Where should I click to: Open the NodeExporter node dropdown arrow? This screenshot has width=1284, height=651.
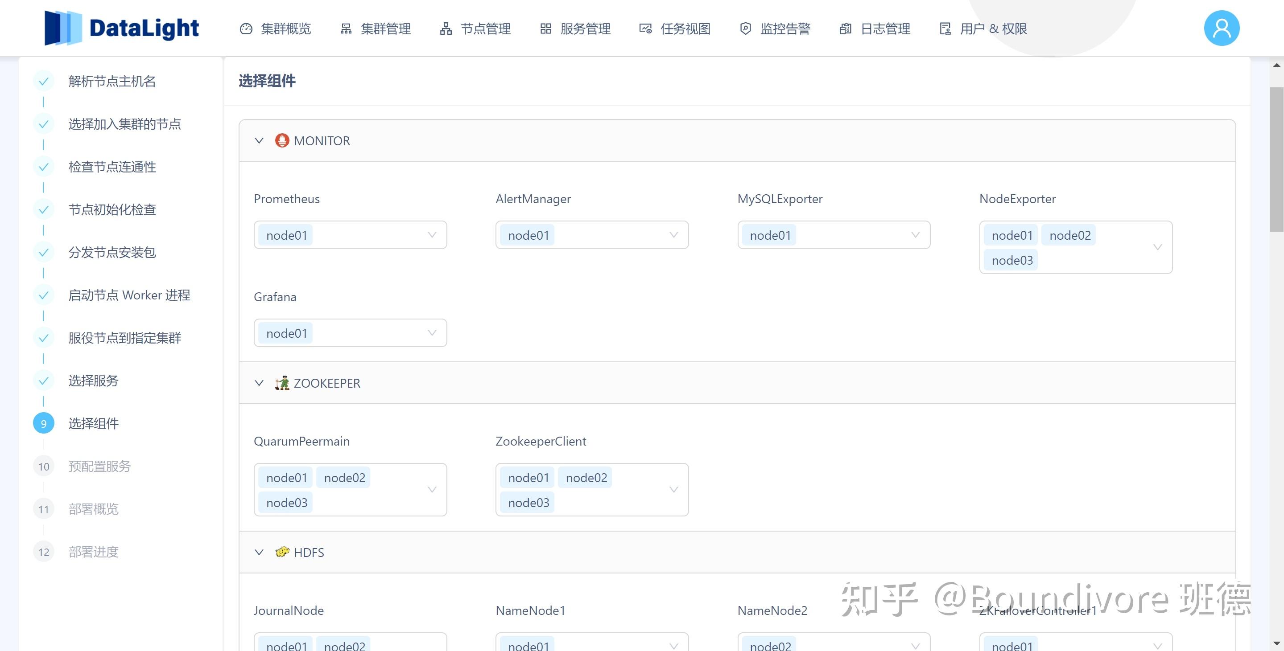(x=1157, y=247)
